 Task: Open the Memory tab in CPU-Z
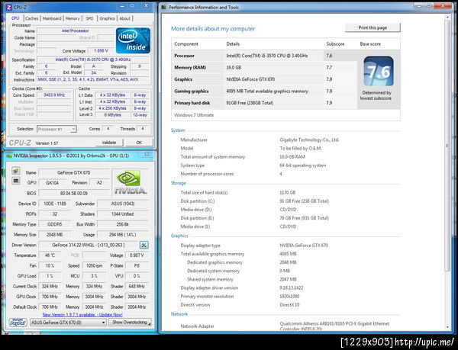(73, 18)
